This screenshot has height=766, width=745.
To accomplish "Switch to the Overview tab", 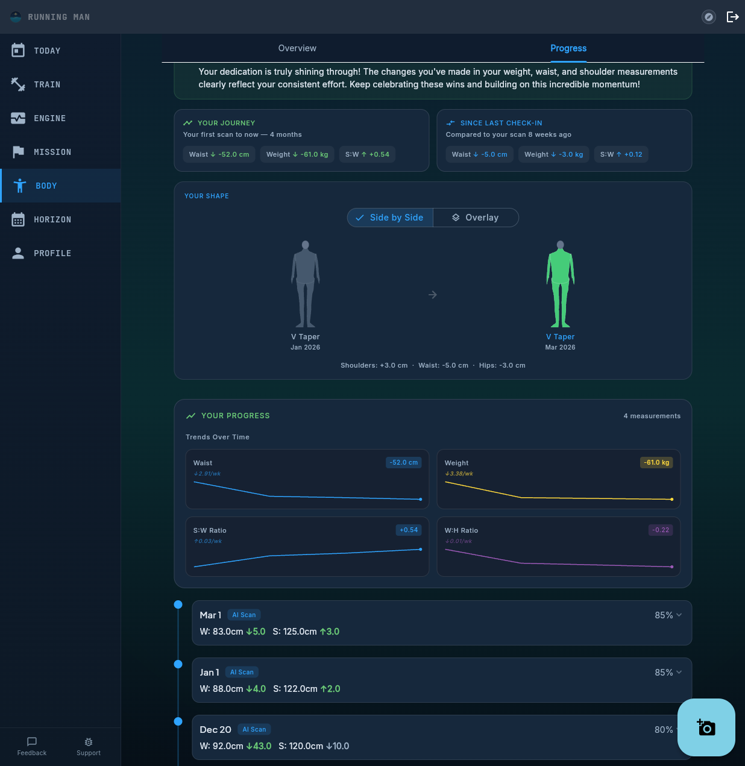I will pyautogui.click(x=297, y=48).
